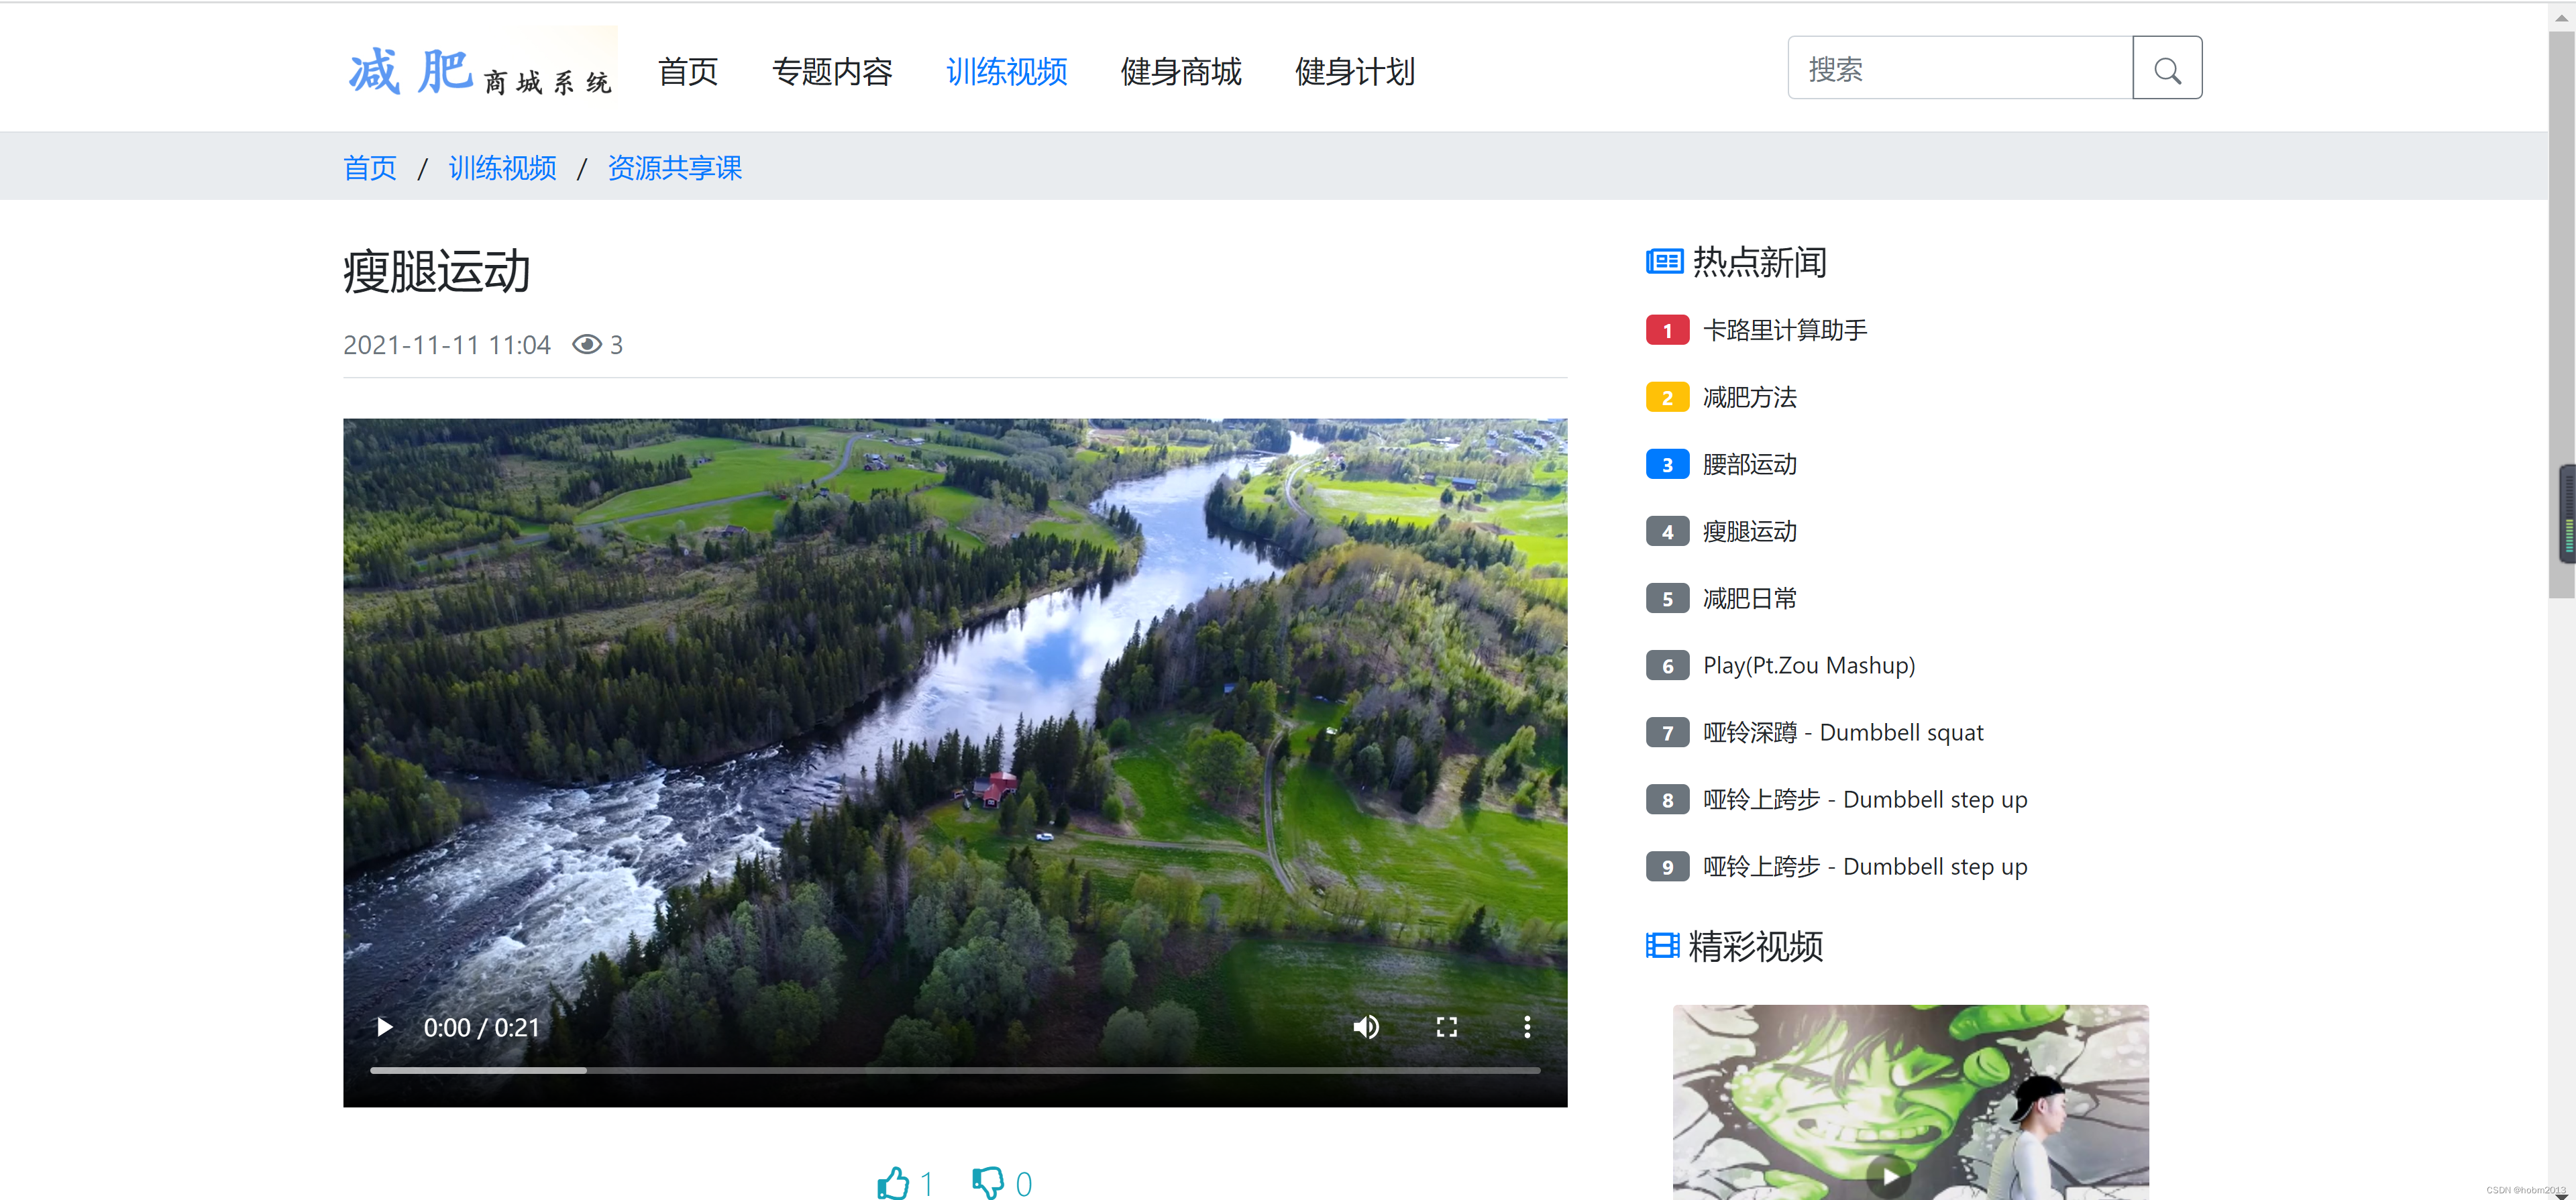Screen dimensions: 2576x1200
Task: Open item 8 哑铃上跨步 link
Action: click(1865, 799)
